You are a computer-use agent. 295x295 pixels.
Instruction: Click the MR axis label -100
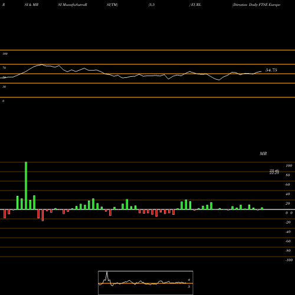pos(289,260)
